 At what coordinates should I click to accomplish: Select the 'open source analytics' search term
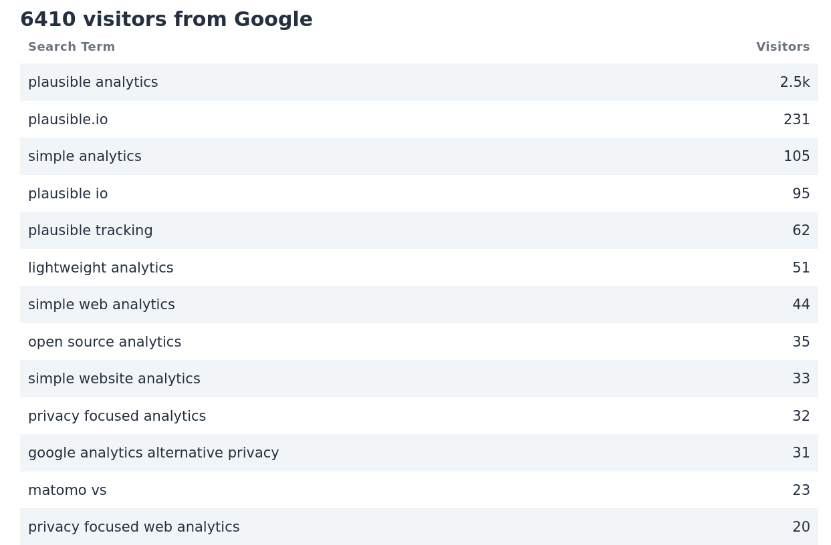click(104, 341)
